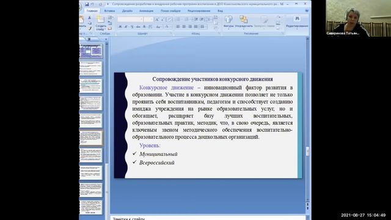This screenshot has width=391, height=220.
Task: Click the Упорядочить arrange button
Action: pos(244,22)
